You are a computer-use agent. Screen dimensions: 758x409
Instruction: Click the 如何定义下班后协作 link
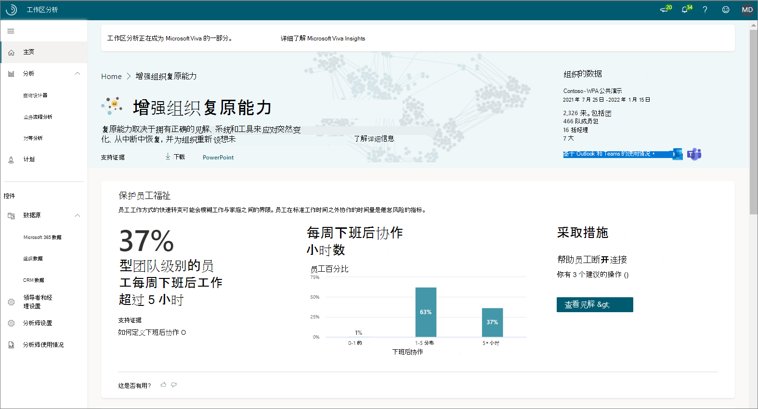[152, 332]
